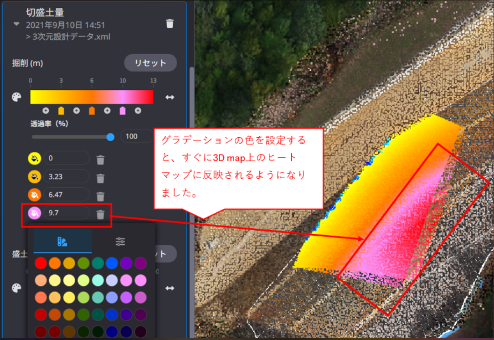
Task: Select the orange gradient stop marker
Action: click(x=92, y=111)
